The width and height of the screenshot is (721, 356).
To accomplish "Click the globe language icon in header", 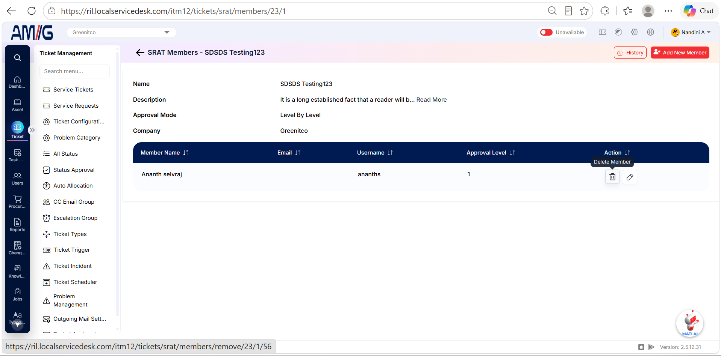I will (x=650, y=32).
